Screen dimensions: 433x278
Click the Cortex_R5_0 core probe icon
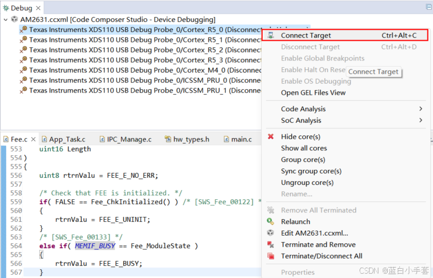[23, 29]
